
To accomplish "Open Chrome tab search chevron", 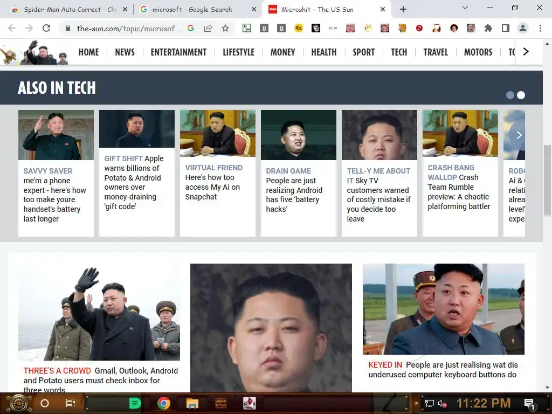I will (x=465, y=8).
